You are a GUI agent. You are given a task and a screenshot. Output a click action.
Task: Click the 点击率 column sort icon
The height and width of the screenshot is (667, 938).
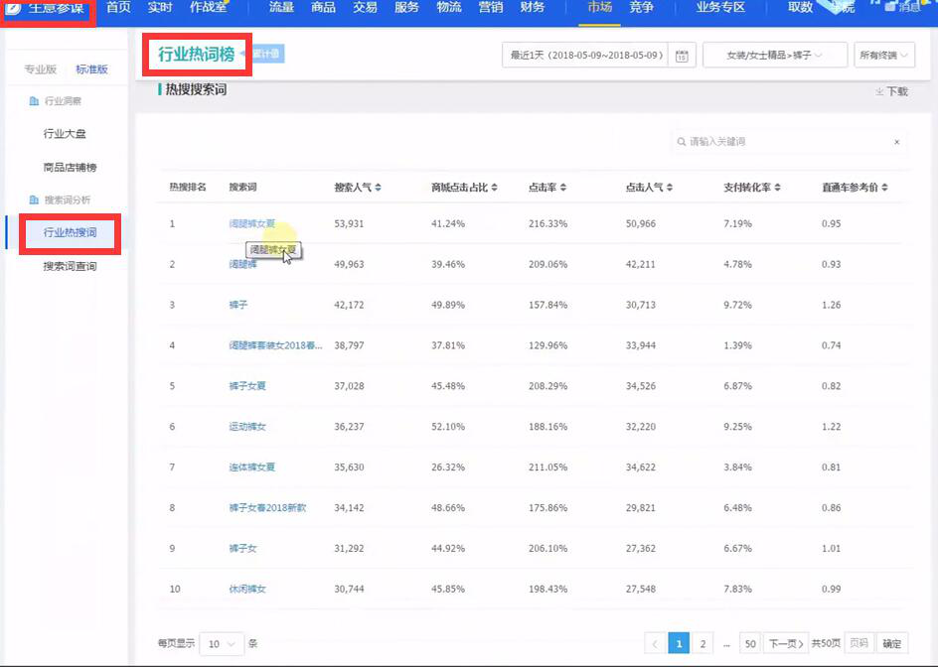tap(564, 188)
